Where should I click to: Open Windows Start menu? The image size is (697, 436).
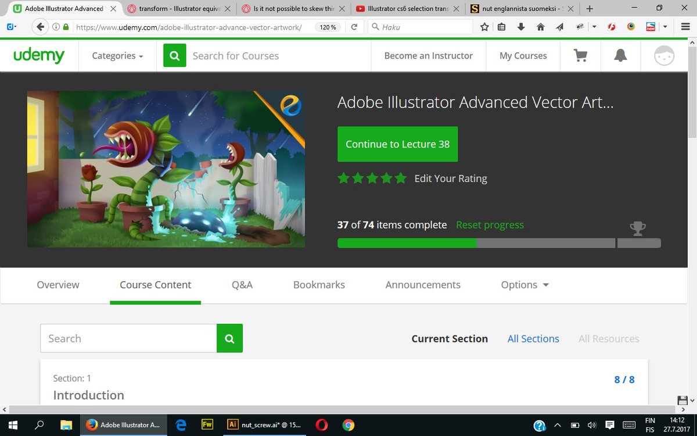[13, 425]
